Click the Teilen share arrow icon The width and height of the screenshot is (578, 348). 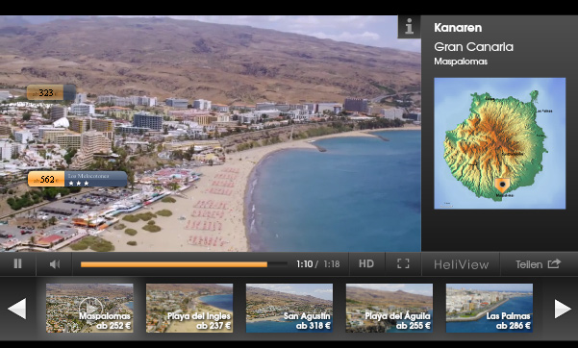(x=554, y=263)
